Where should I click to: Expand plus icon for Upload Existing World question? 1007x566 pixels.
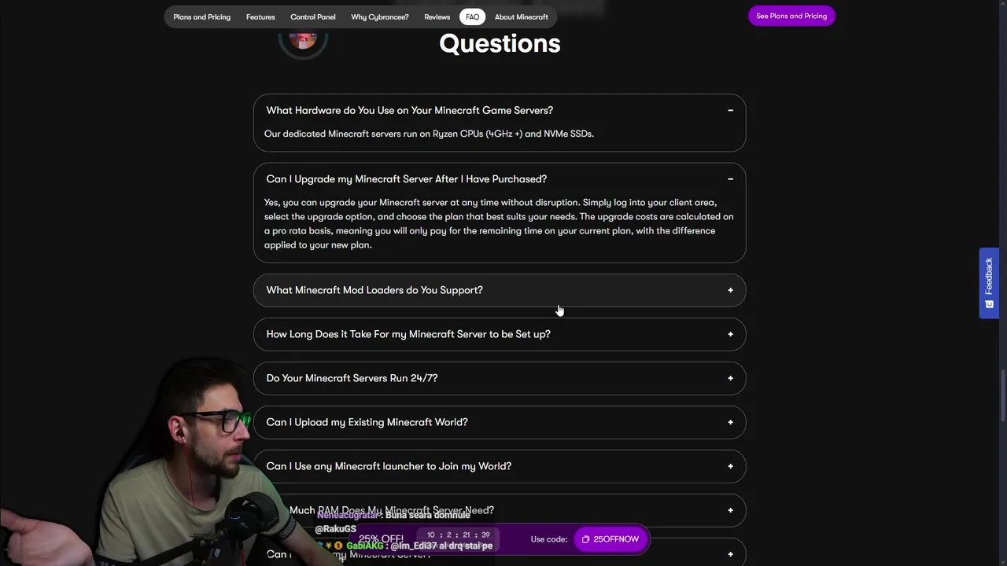[x=730, y=422]
